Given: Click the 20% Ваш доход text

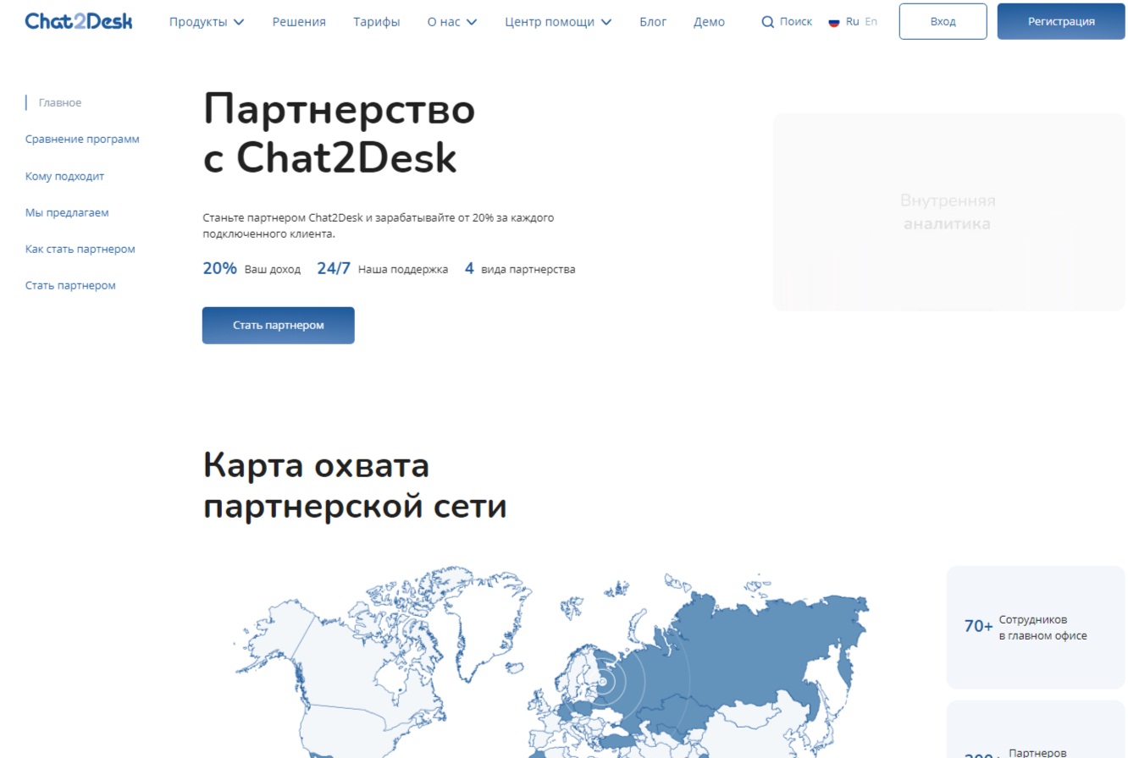Looking at the screenshot, I should click(252, 269).
